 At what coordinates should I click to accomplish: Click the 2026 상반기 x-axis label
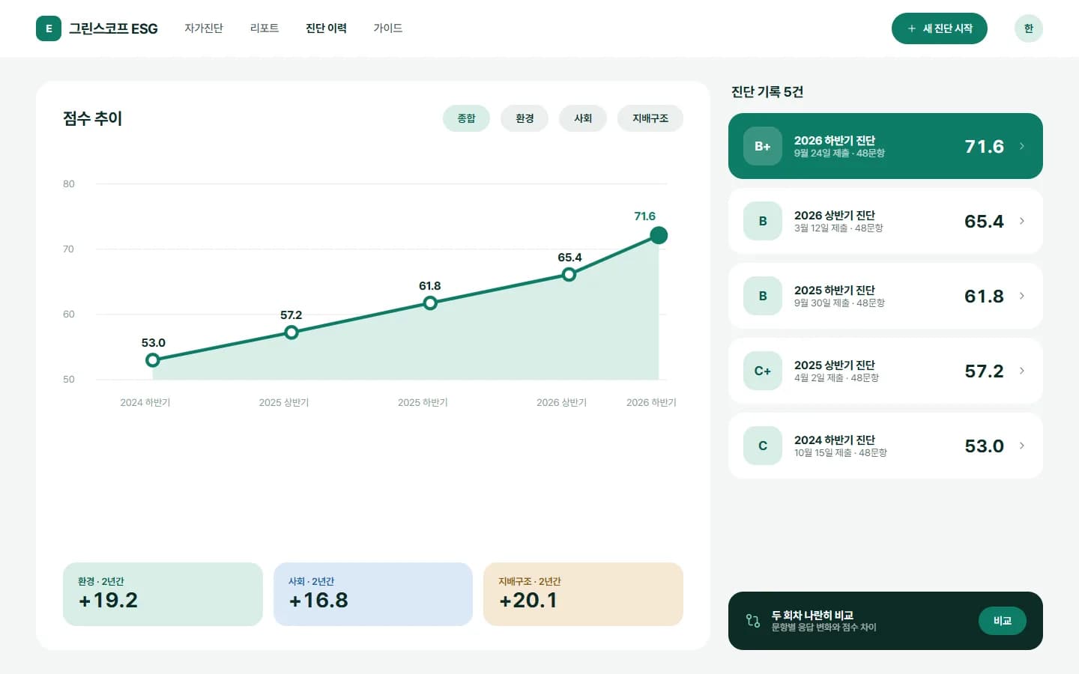point(561,402)
